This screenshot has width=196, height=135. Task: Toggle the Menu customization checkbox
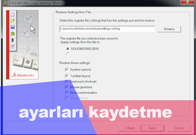pos(67,93)
